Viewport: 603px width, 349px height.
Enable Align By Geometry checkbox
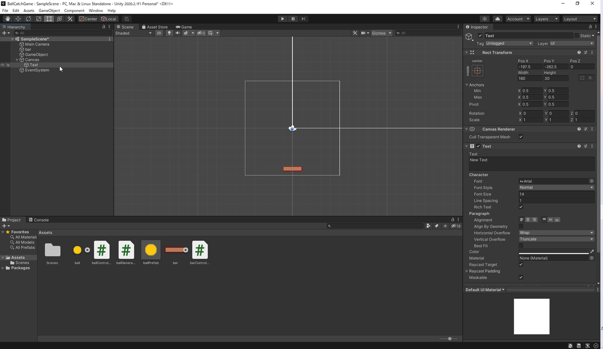pos(521,226)
